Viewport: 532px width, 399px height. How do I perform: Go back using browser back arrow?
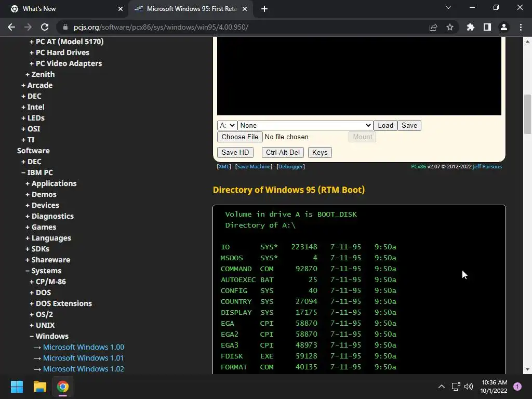[11, 27]
